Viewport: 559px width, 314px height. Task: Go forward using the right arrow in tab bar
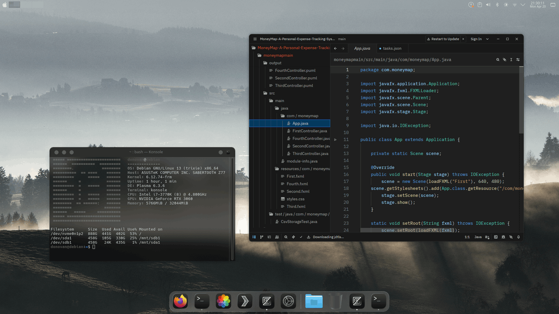[343, 48]
